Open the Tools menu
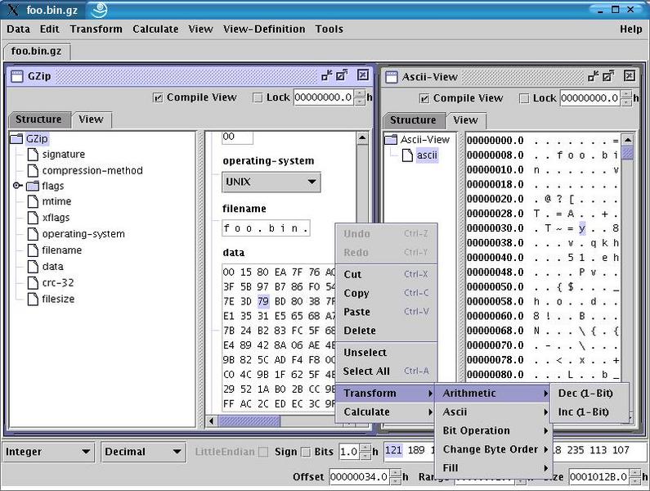Viewport: 650px width, 491px height. click(329, 29)
